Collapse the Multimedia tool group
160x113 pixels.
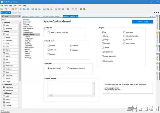[3, 84]
